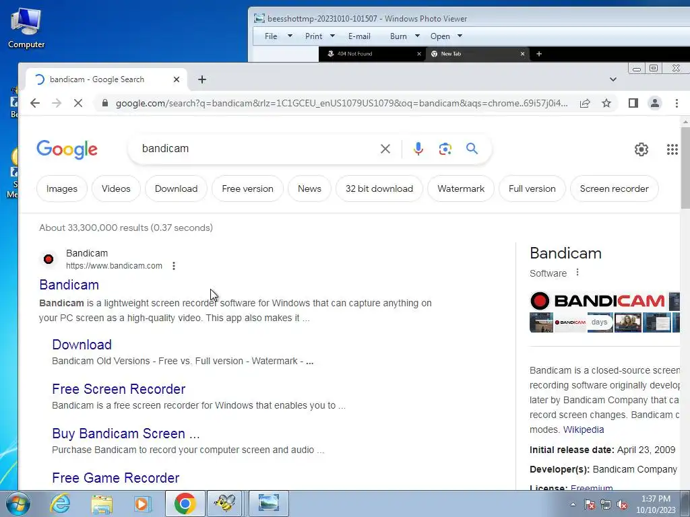Click the voice search microphone icon
The height and width of the screenshot is (517, 690).
click(x=418, y=149)
